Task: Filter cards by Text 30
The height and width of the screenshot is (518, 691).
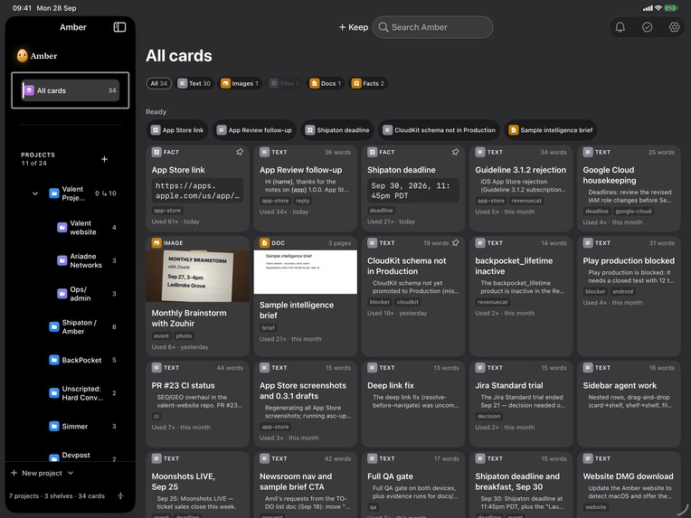Action: point(194,83)
